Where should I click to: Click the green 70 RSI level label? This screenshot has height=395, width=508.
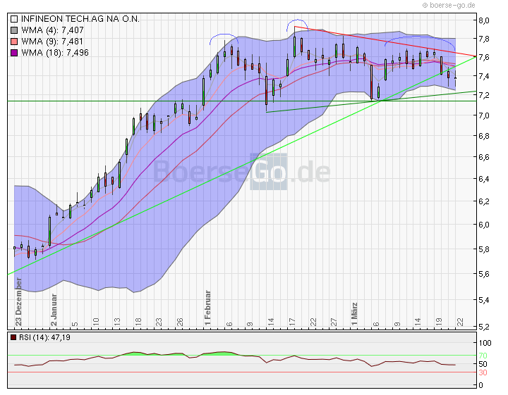click(x=483, y=356)
